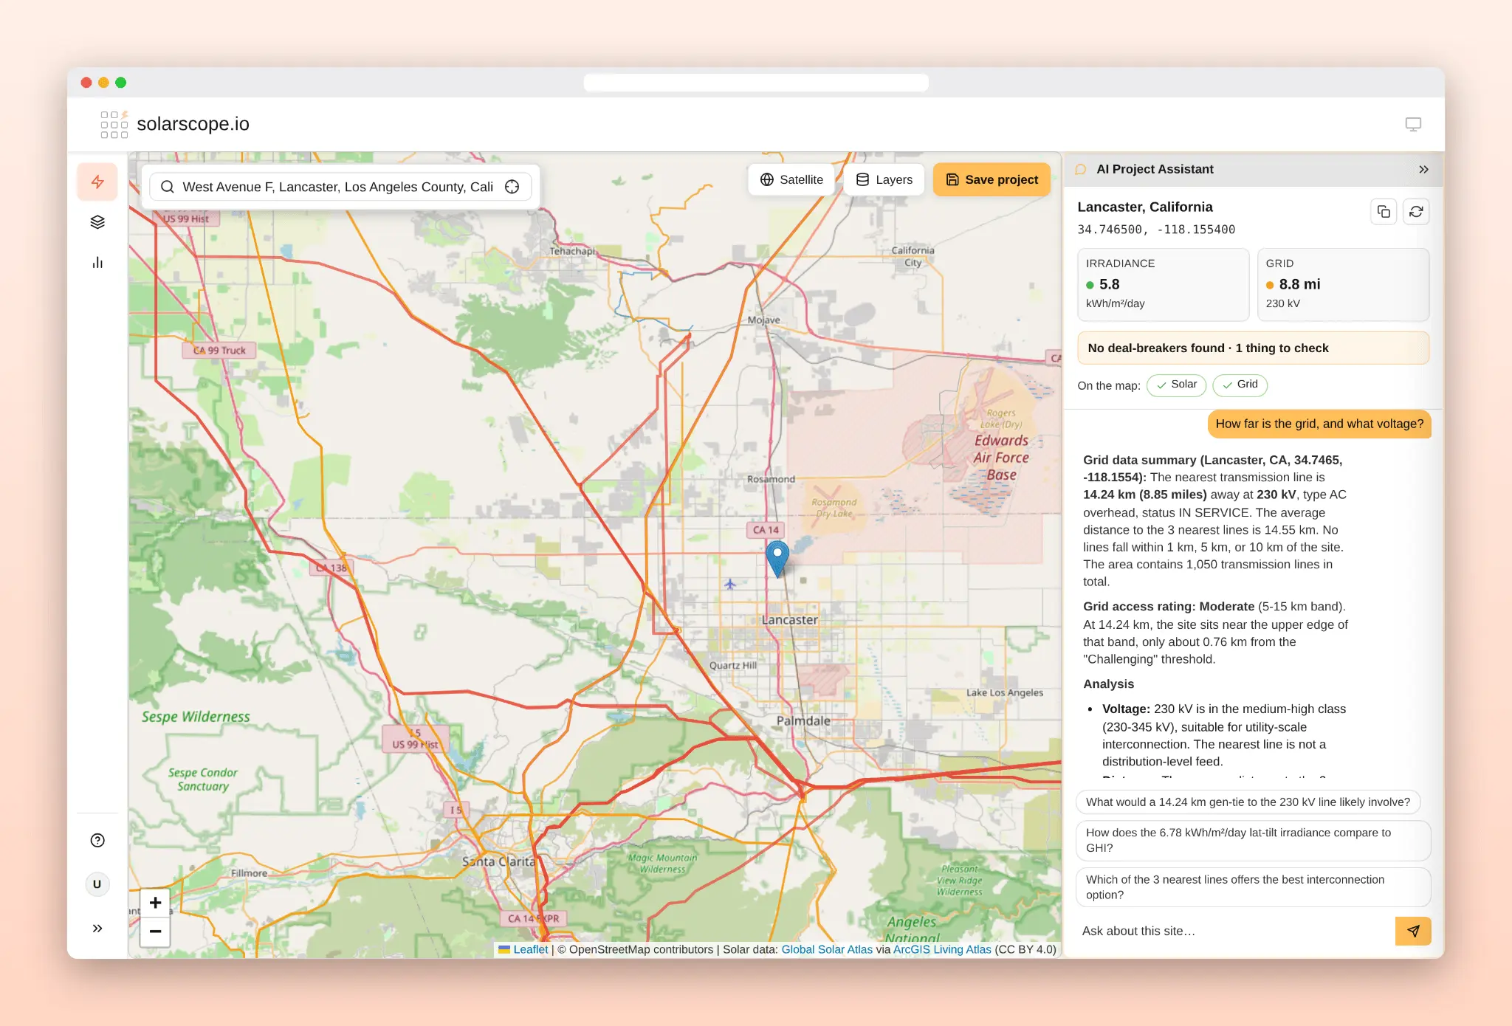
Task: Use the locate-me crosshair in search box
Action: pos(512,187)
